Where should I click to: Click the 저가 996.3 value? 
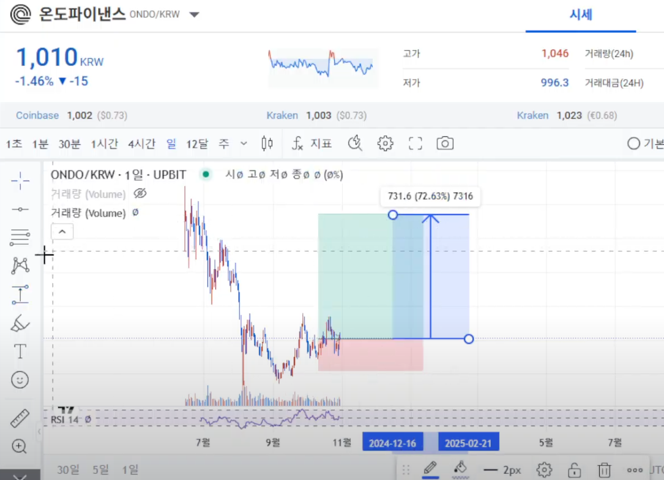[x=554, y=82]
